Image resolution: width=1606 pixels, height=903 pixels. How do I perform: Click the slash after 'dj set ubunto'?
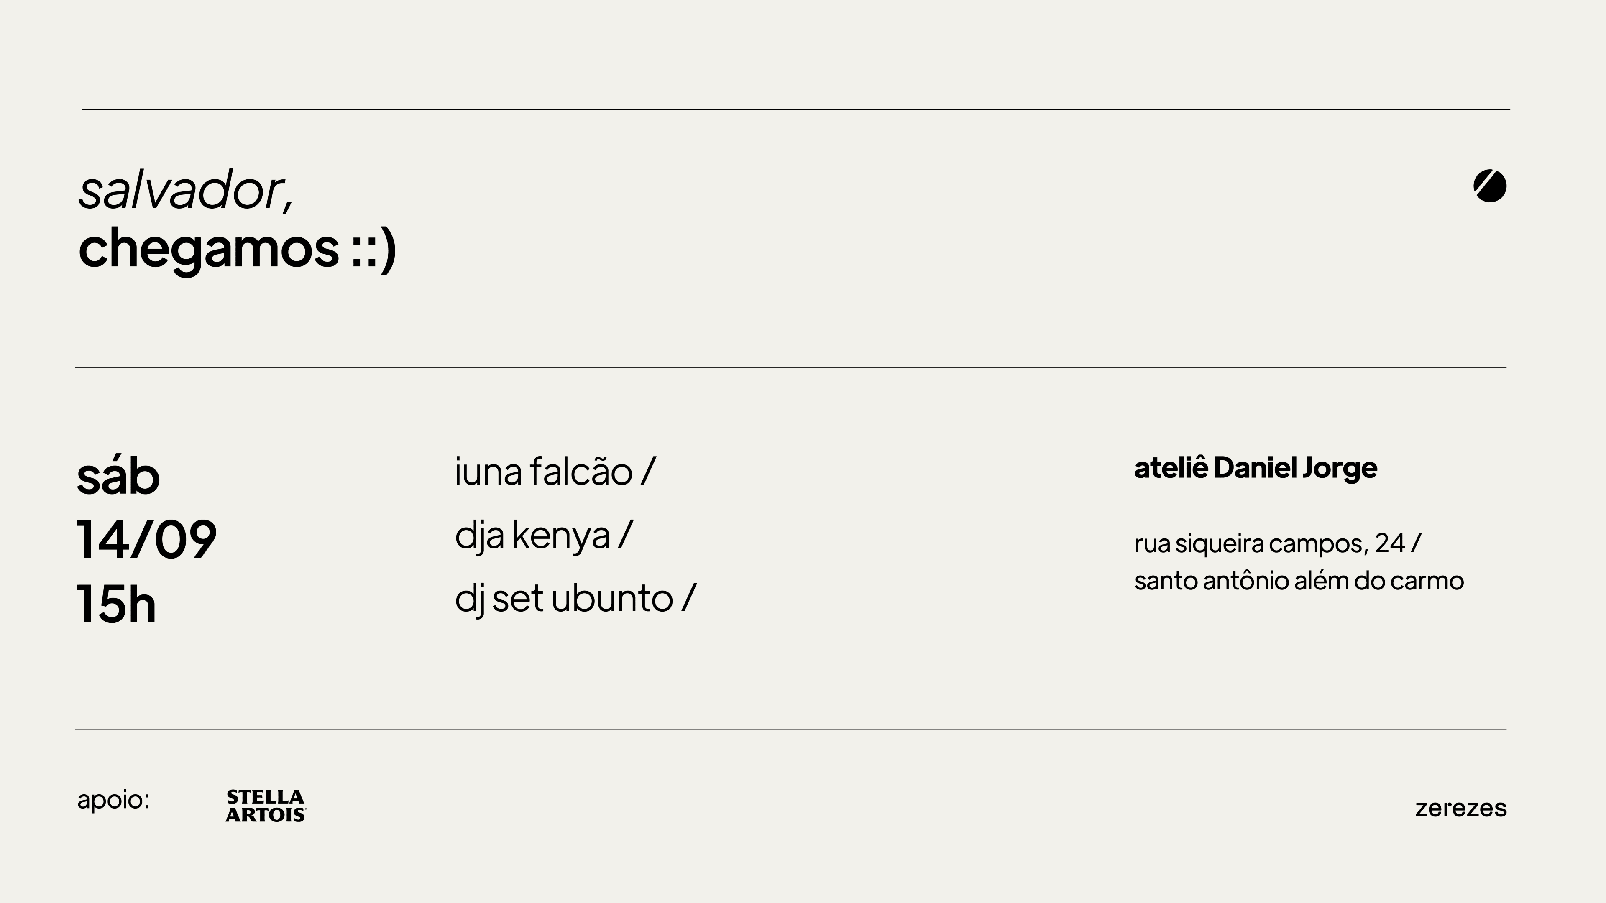pos(689,598)
